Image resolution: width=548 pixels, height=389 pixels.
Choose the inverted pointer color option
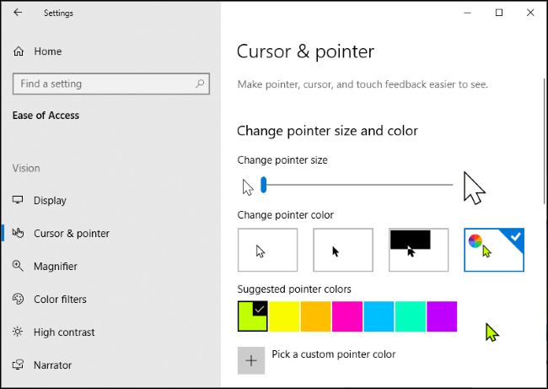click(419, 250)
